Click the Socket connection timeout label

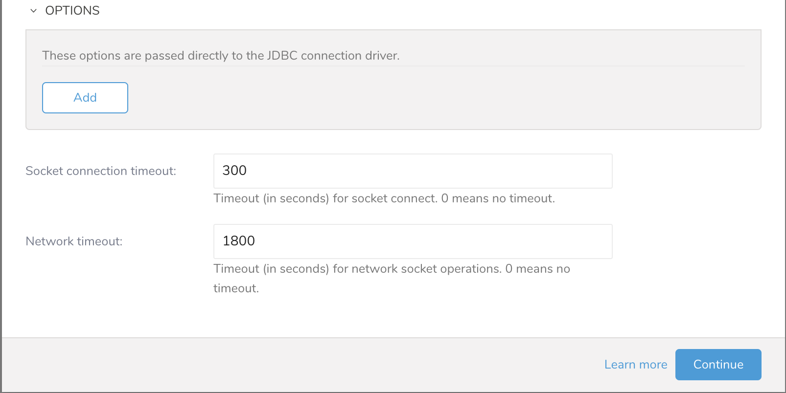(101, 171)
